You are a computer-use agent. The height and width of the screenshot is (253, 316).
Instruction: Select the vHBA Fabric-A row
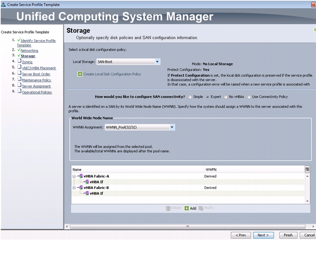click(x=188, y=176)
